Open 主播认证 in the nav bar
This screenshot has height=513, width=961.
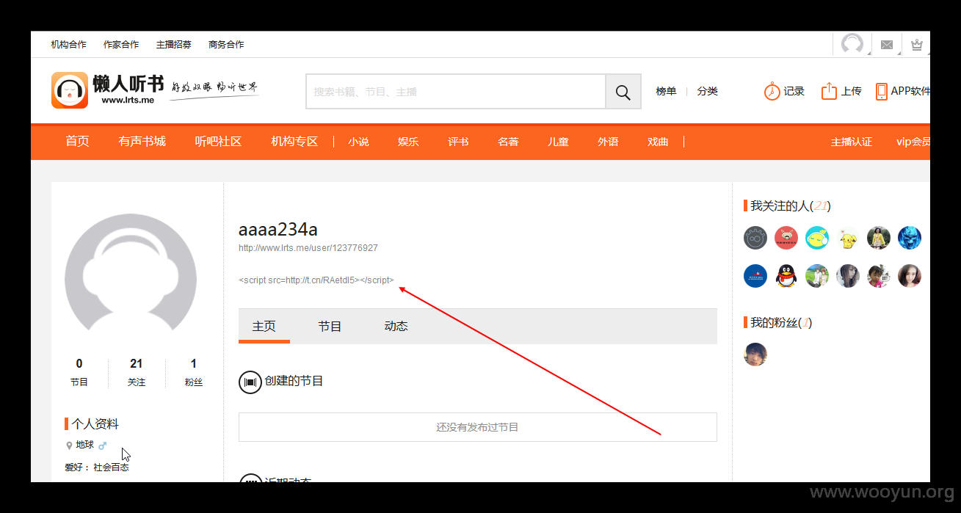click(x=852, y=142)
